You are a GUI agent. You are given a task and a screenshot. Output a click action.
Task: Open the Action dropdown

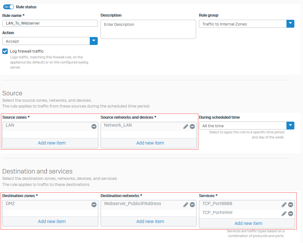(x=94, y=41)
